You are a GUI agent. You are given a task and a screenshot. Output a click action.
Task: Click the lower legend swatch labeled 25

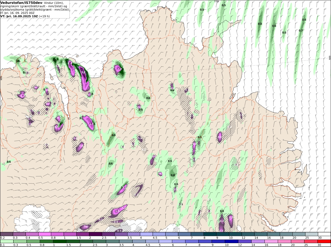point(310,241)
